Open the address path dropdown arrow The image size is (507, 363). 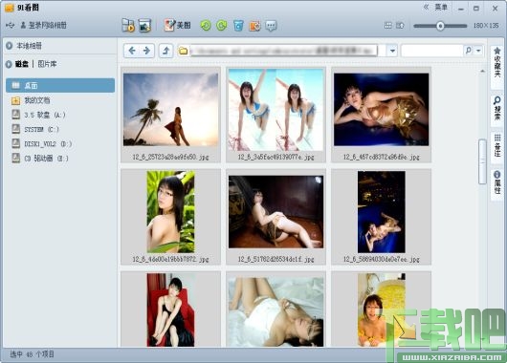pyautogui.click(x=392, y=51)
